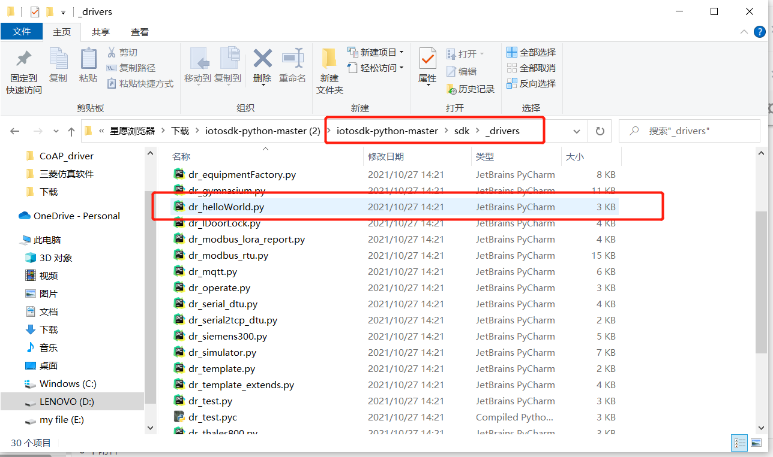
Task: Switch to large thumbnails view
Action: 756,443
